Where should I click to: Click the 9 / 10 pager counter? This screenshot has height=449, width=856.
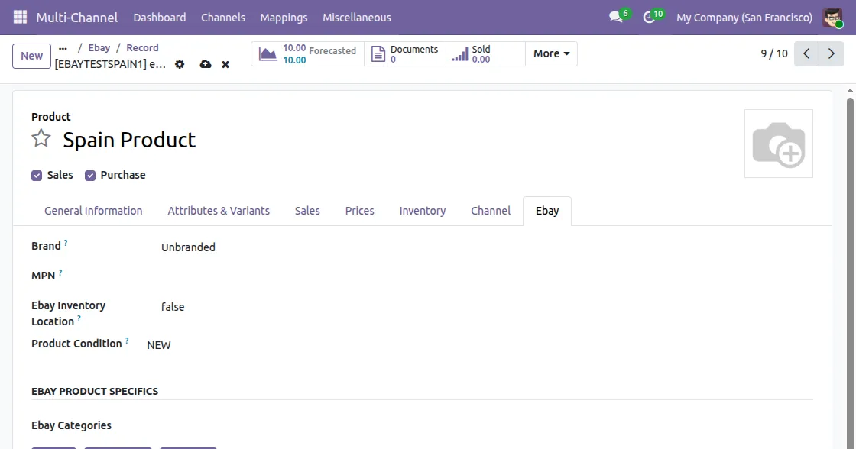pos(774,53)
